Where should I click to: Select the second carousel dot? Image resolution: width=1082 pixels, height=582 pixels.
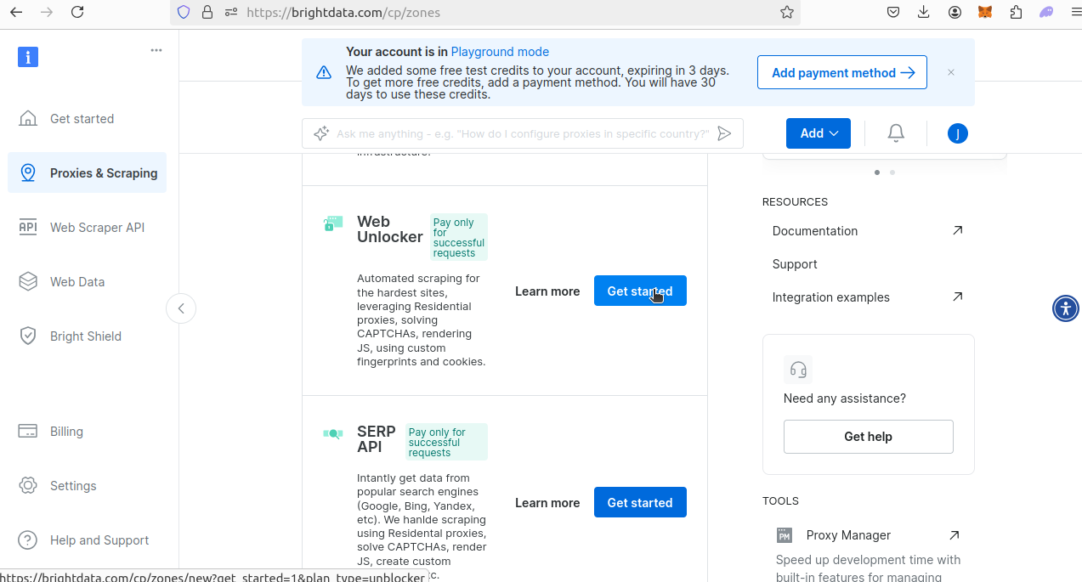click(892, 172)
